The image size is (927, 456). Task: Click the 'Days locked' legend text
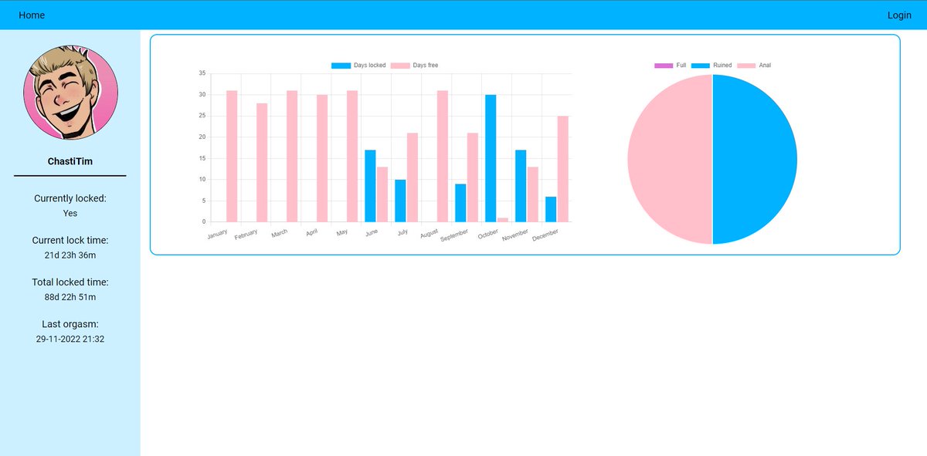369,66
